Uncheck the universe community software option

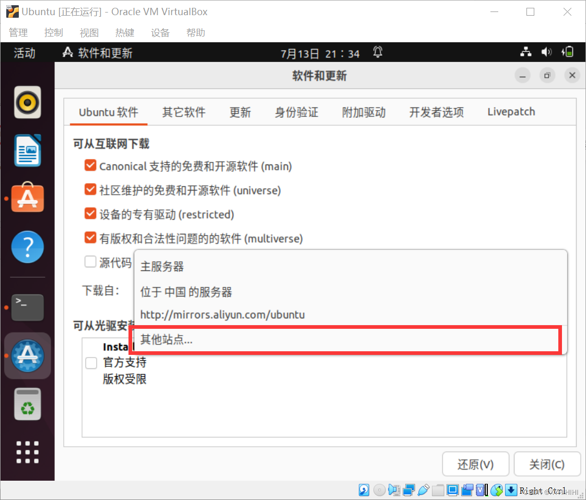pyautogui.click(x=90, y=190)
